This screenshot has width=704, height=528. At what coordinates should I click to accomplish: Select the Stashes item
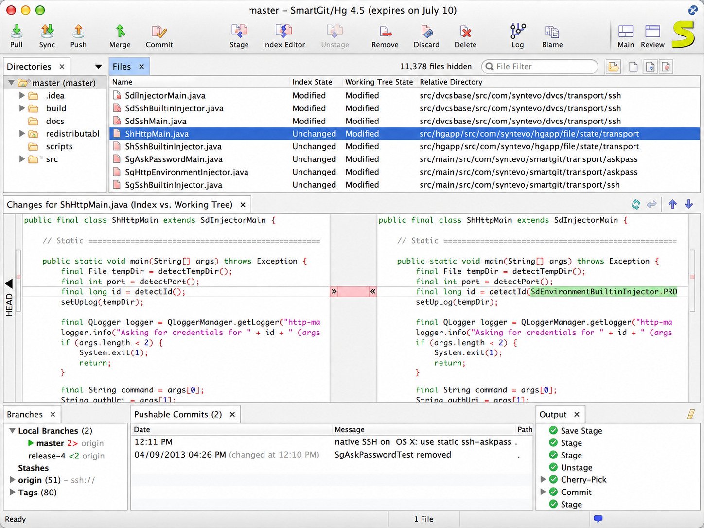[x=33, y=468]
